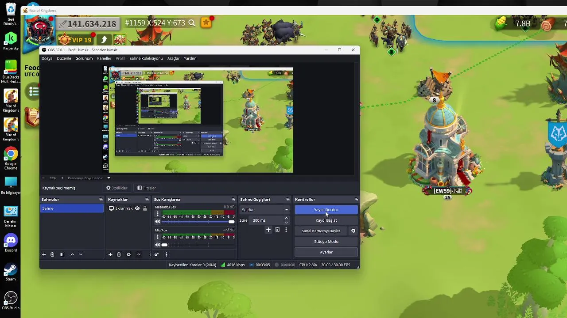Delete selected source with Kaynaklar trash icon
This screenshot has height=318, width=567.
coord(119,254)
